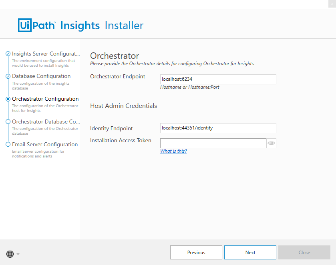
Task: Click the 'Orchestrator Endpoint' label
Action: coord(118,76)
